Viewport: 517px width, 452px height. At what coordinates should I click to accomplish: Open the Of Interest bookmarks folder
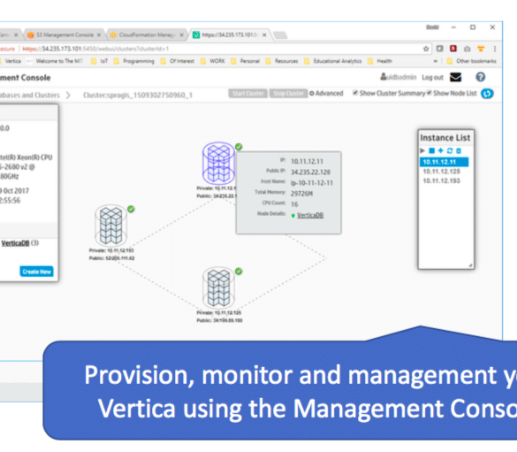click(178, 61)
